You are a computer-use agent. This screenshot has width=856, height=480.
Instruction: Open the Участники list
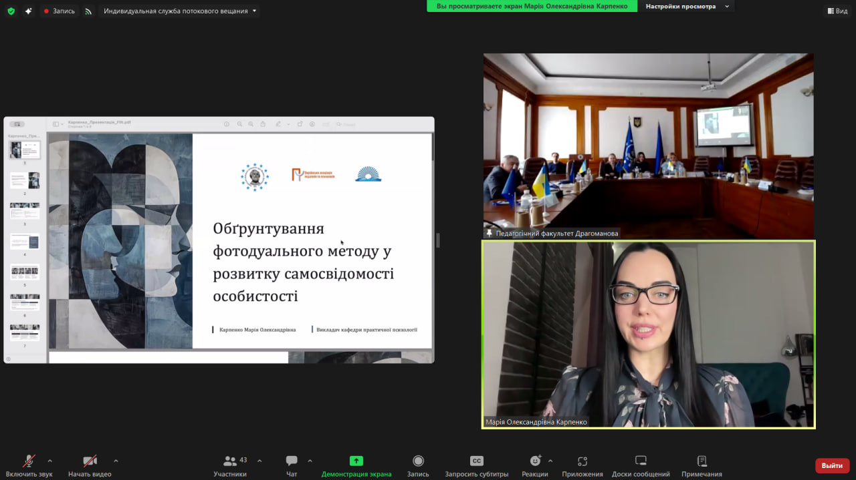tap(230, 464)
